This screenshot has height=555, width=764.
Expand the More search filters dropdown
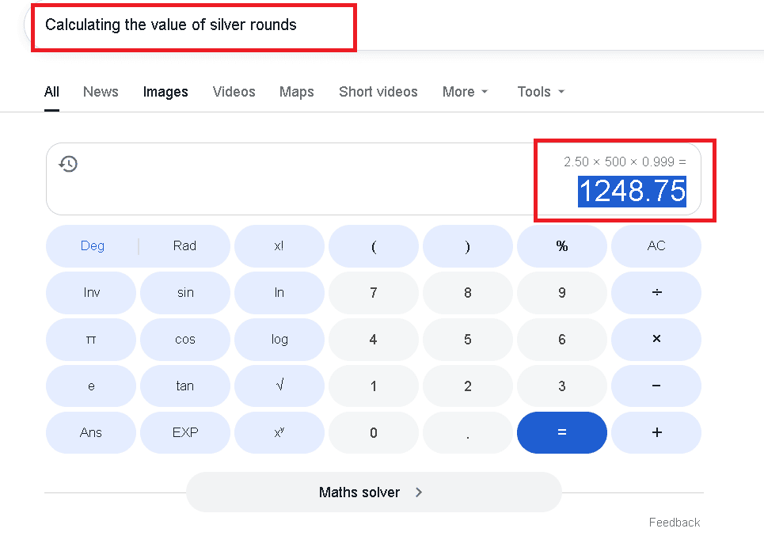(466, 92)
